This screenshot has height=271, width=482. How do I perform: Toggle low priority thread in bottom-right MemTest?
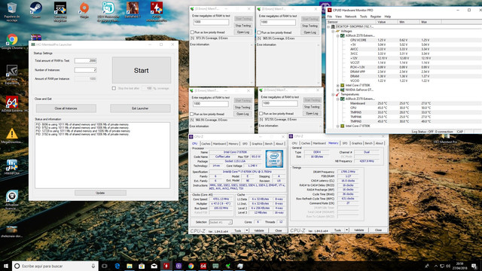coord(261,114)
